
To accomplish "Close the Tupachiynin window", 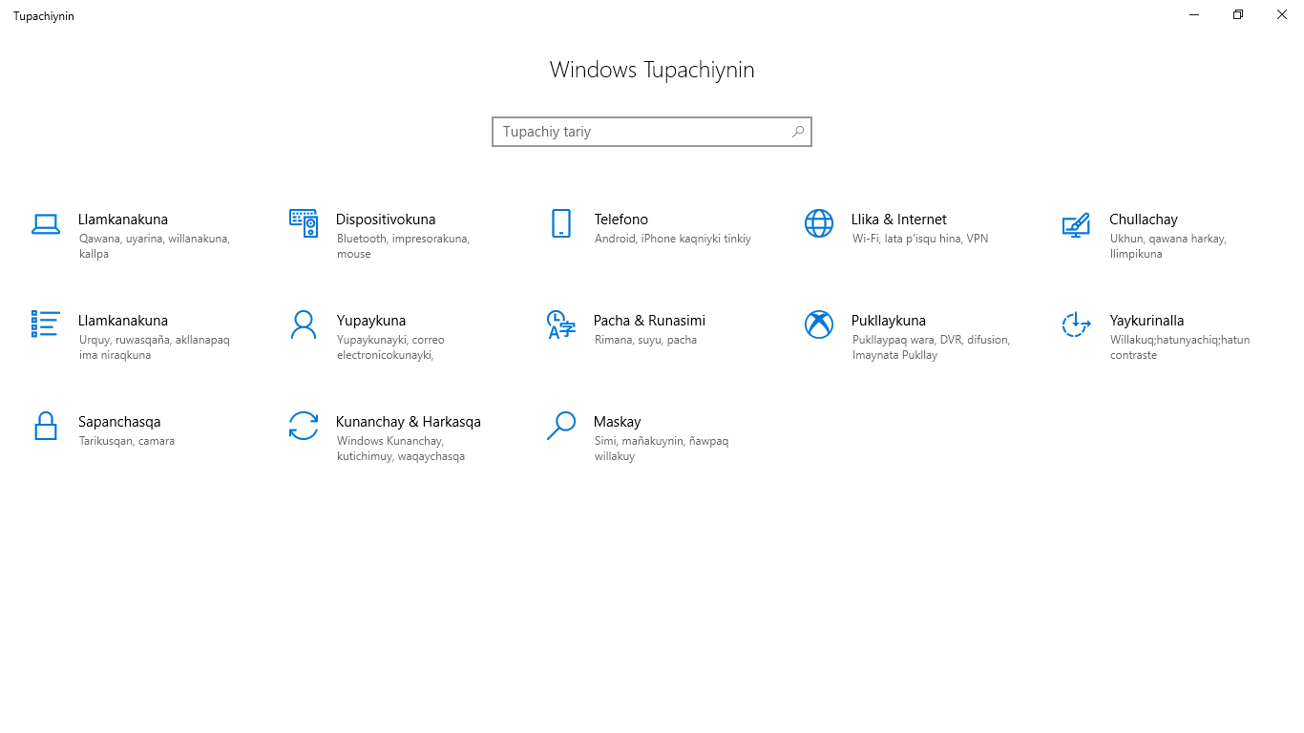I will pos(1282,14).
